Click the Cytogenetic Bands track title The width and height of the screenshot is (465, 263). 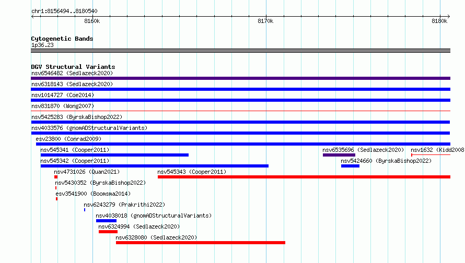(x=62, y=39)
